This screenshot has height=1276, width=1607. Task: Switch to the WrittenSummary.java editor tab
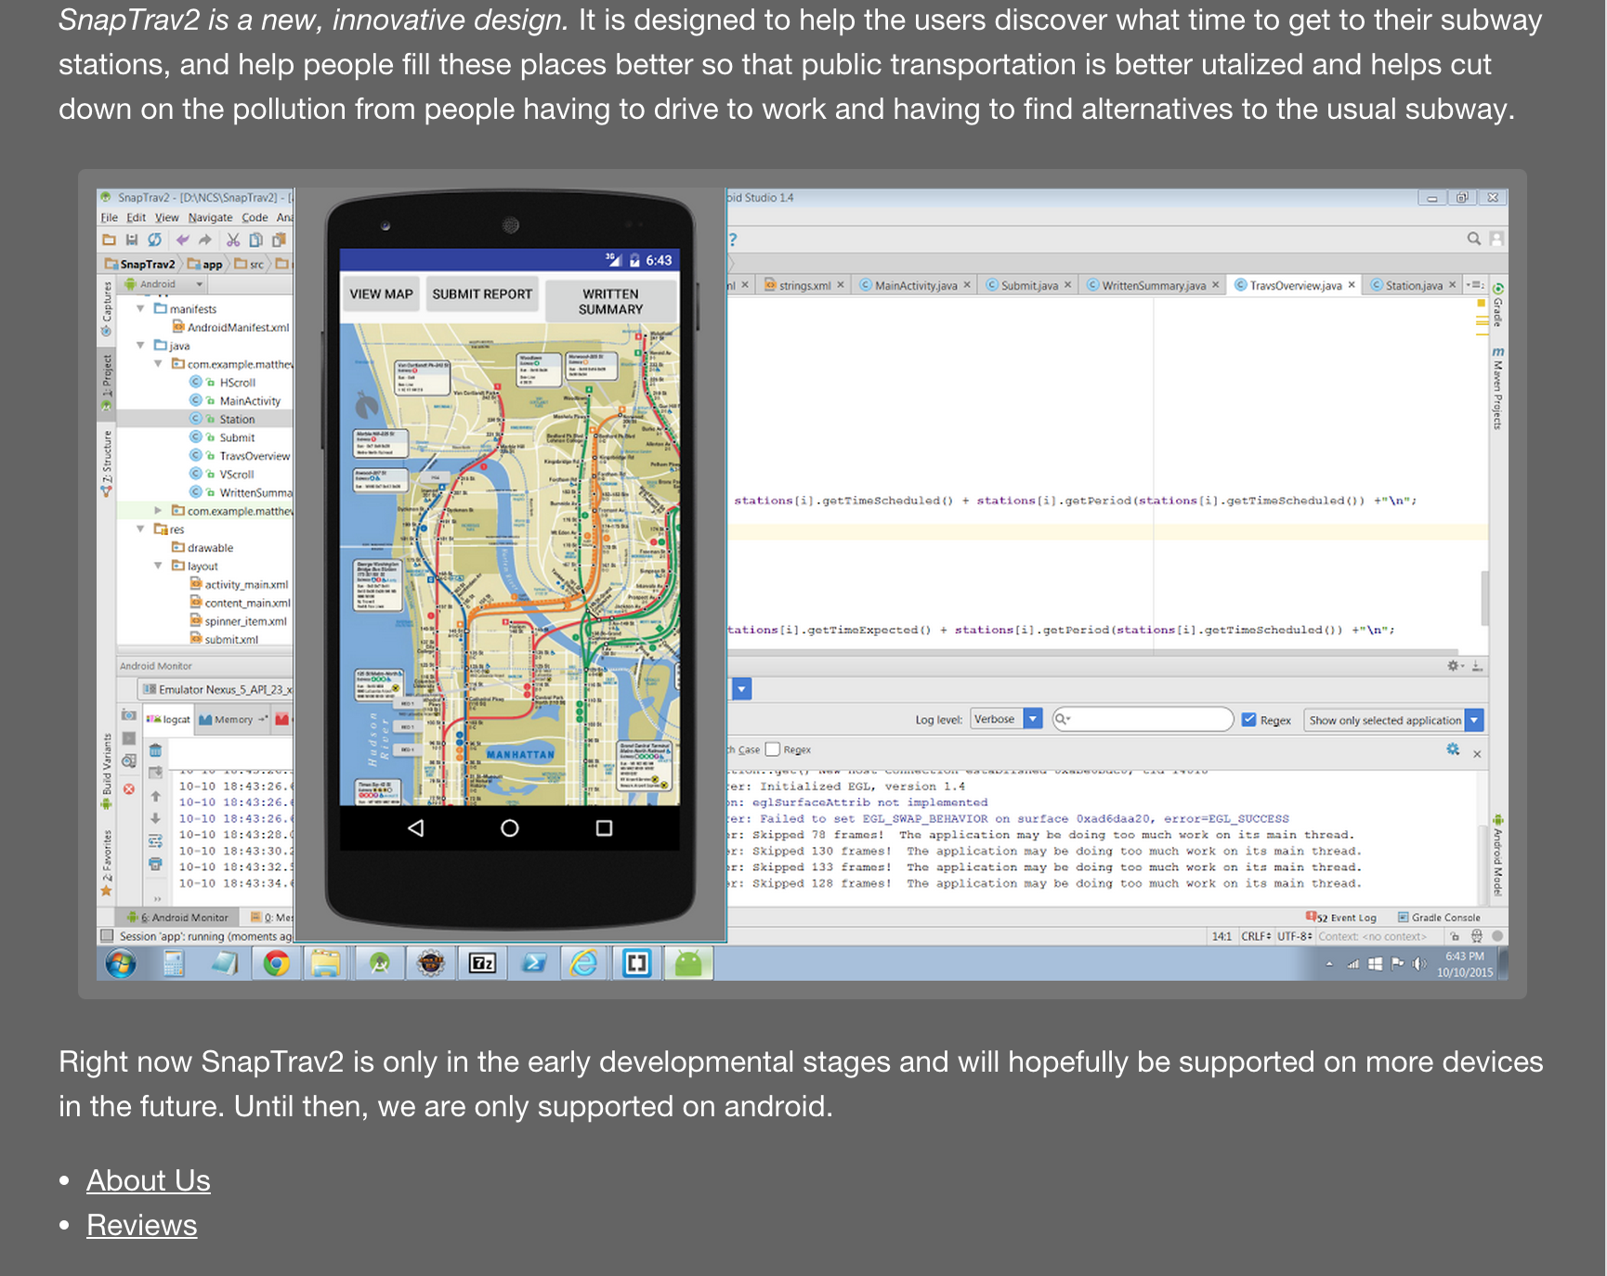pos(1153,285)
